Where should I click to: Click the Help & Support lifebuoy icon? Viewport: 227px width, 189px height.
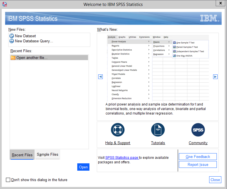pyautogui.click(x=118, y=130)
